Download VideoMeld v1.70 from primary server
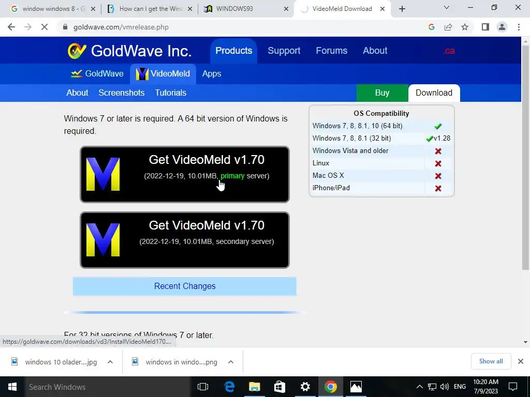Screen dimensions: 530x397 point(185,174)
